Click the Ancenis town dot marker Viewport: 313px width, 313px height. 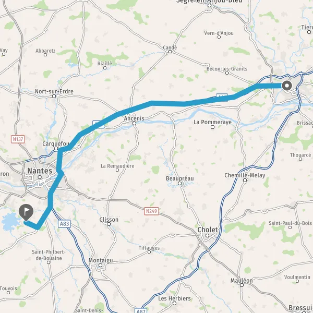pos(135,124)
